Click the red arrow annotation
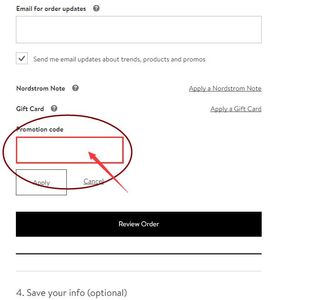 108,172
